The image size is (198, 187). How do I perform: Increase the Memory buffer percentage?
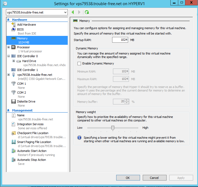[127, 100]
